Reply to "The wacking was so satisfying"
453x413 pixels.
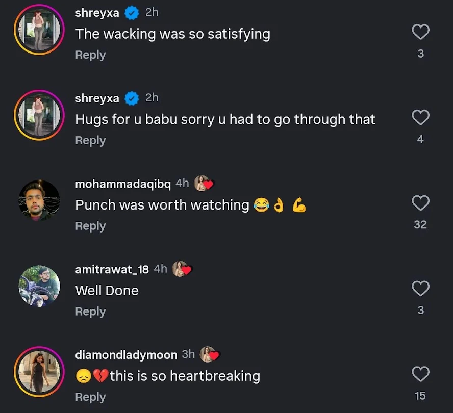tap(90, 55)
